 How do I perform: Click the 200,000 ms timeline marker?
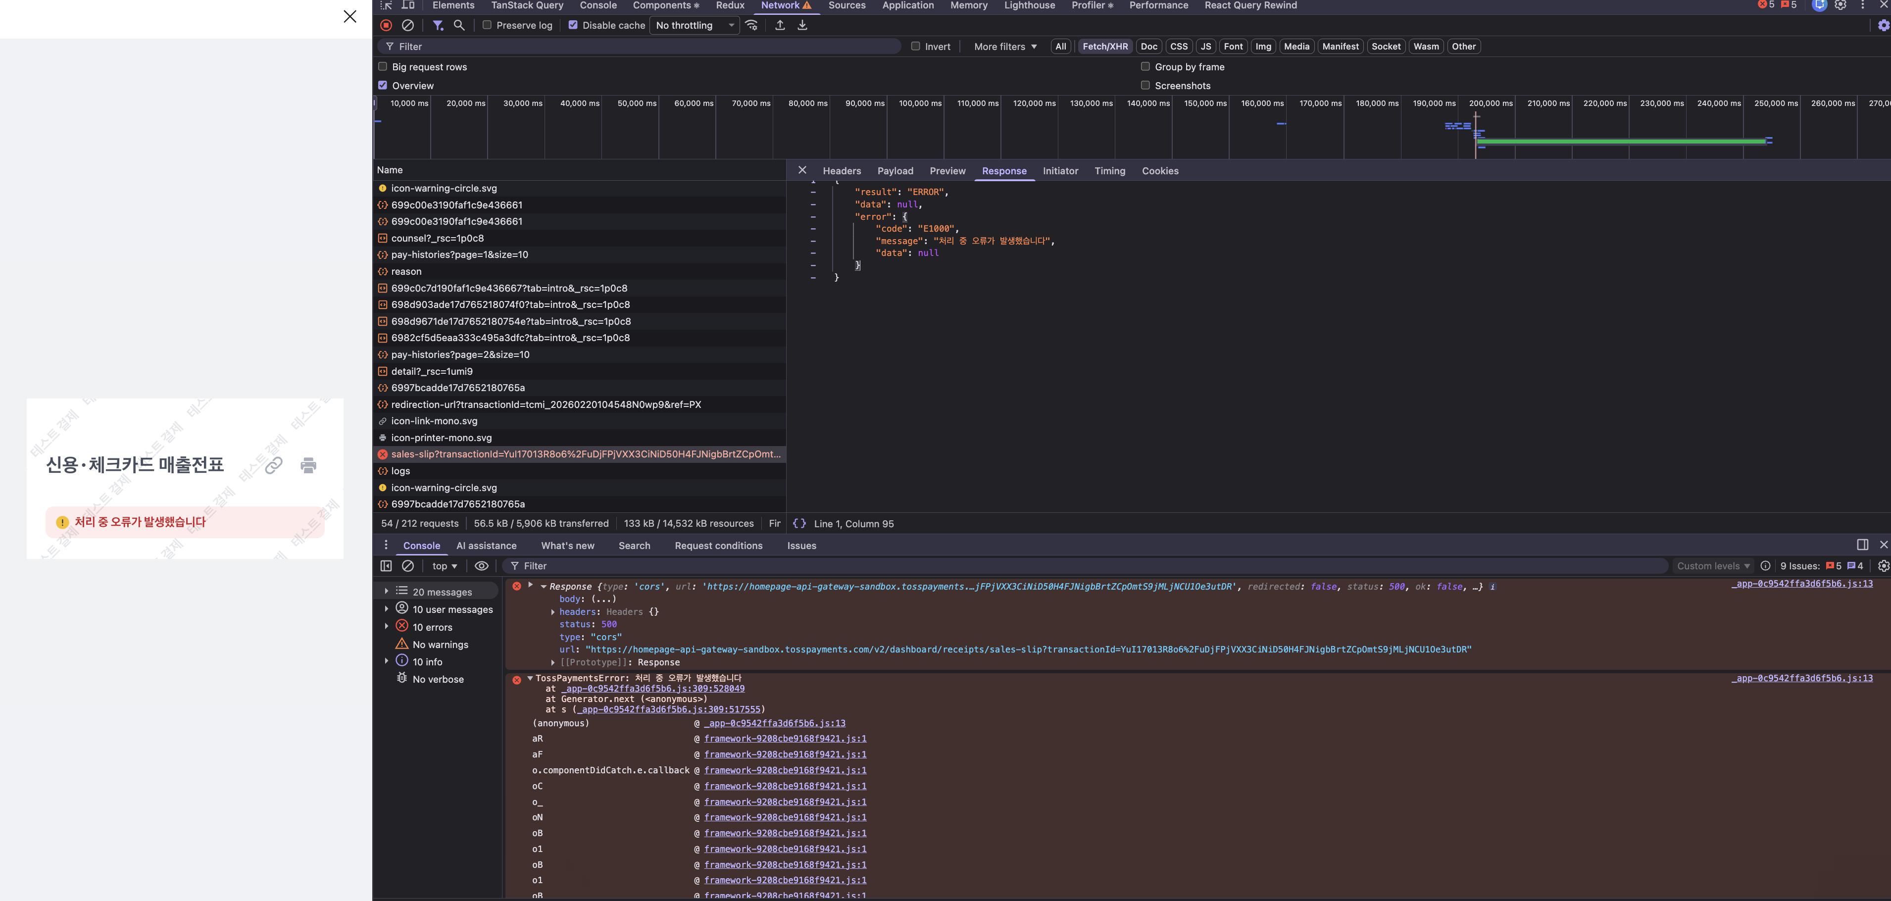1490,103
